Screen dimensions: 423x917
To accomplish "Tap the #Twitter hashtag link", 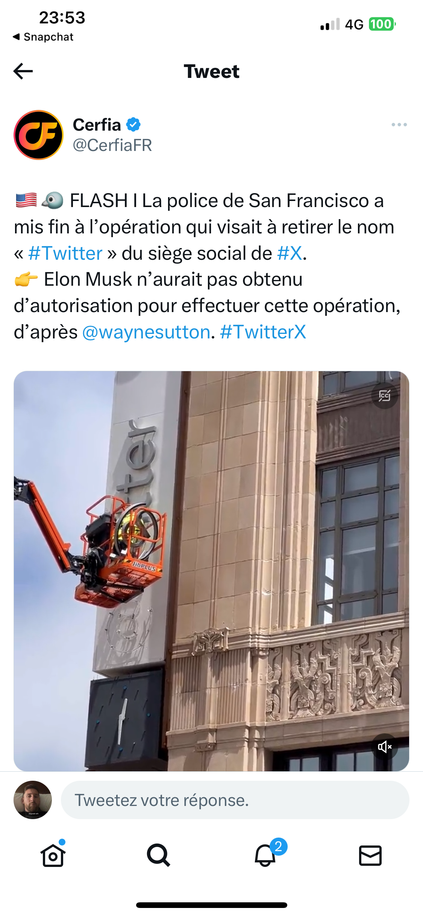I will coord(65,253).
